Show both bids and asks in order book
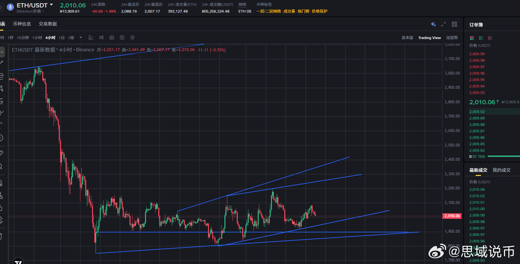This screenshot has height=264, width=520. tap(472, 38)
